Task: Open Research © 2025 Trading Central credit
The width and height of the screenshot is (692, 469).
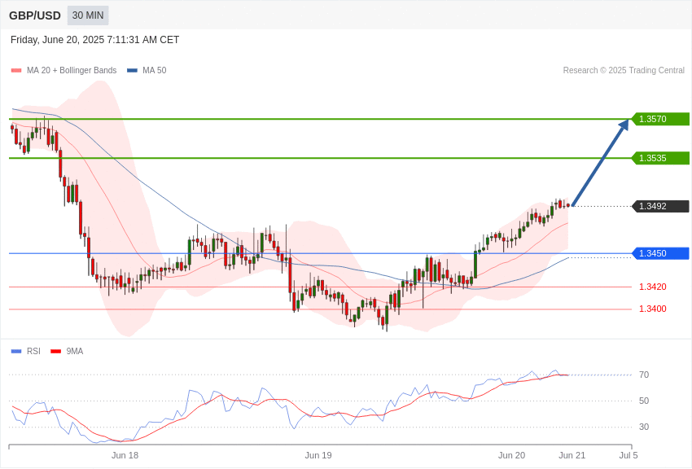Action: tap(624, 70)
